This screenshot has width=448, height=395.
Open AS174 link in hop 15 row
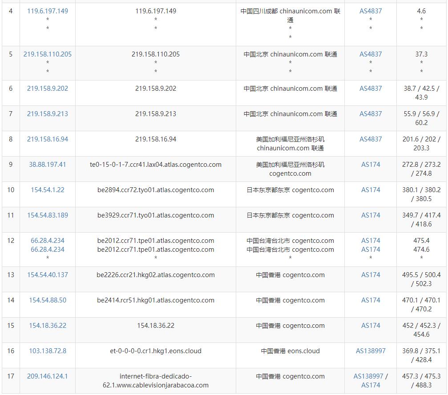[x=371, y=326]
